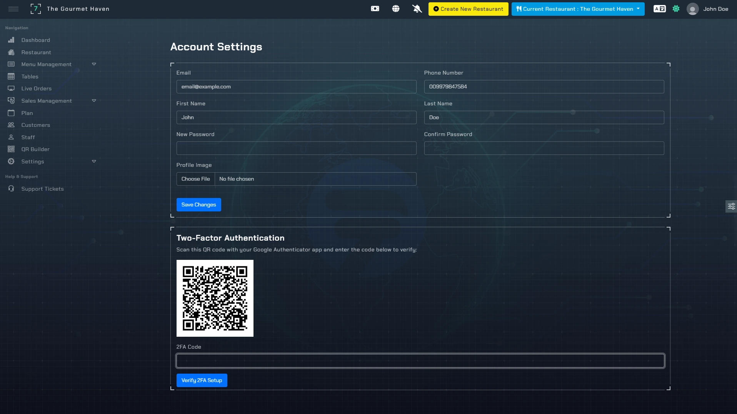737x414 pixels.
Task: Click the Two-Factor Authentication heading
Action: click(x=230, y=238)
